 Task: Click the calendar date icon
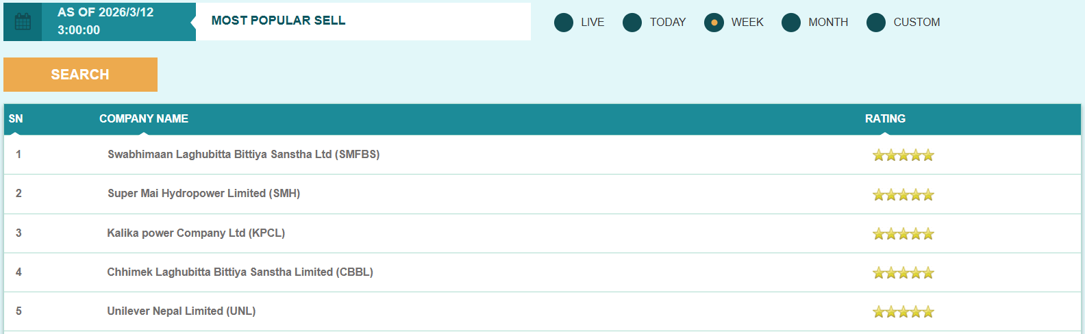click(23, 22)
